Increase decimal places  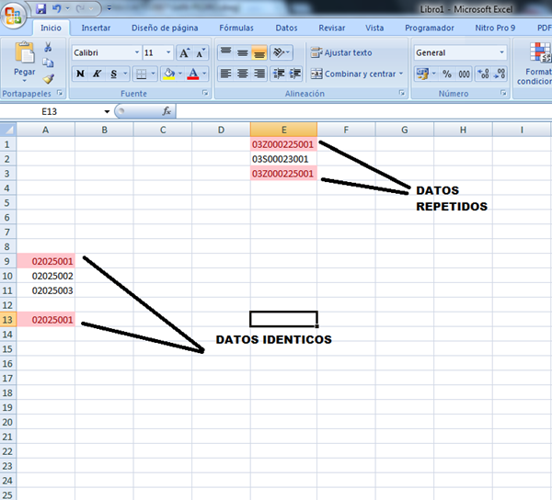coord(483,74)
